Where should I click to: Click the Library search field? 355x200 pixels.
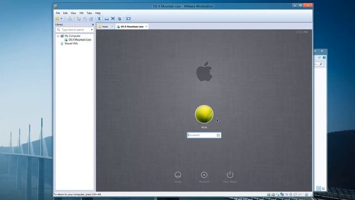point(74,29)
